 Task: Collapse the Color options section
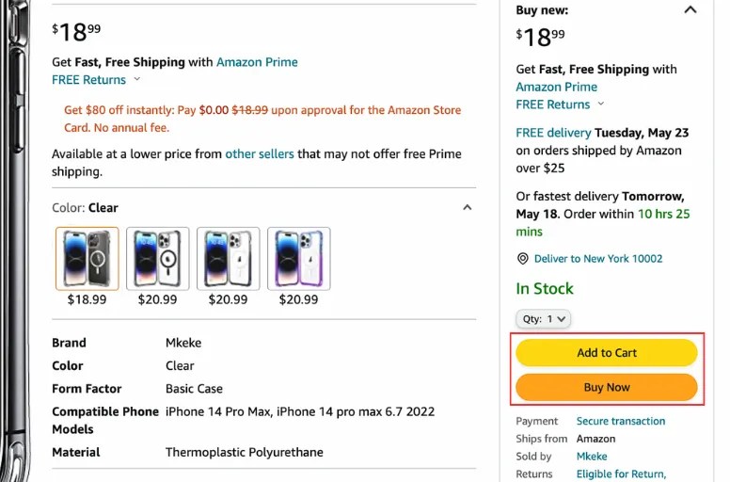click(x=467, y=208)
